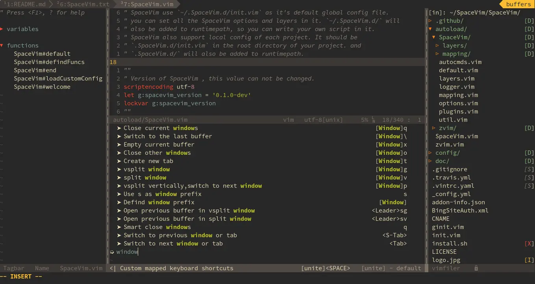The height and width of the screenshot is (284, 535).
Task: Expand the doc/ folder arrow
Action: click(x=430, y=161)
